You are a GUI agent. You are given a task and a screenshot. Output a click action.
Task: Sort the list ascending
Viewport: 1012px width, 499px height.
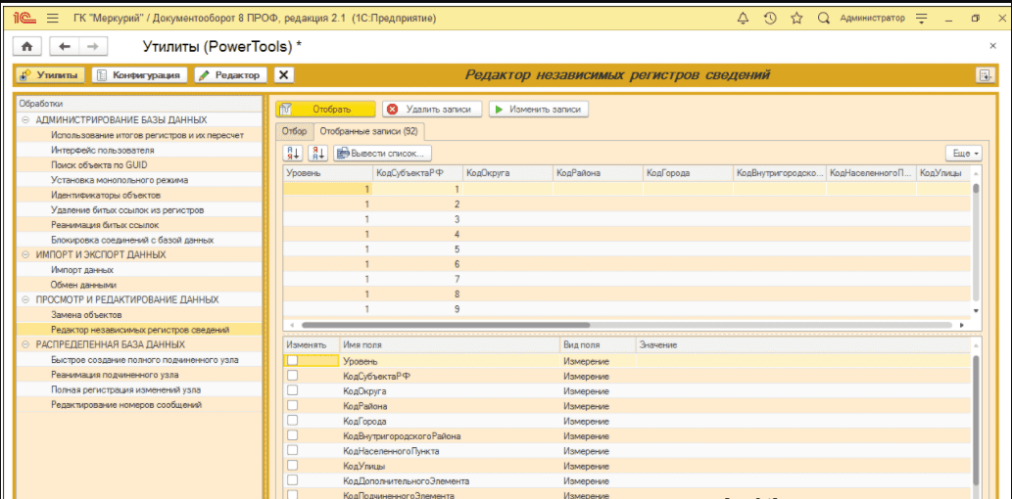[x=293, y=153]
